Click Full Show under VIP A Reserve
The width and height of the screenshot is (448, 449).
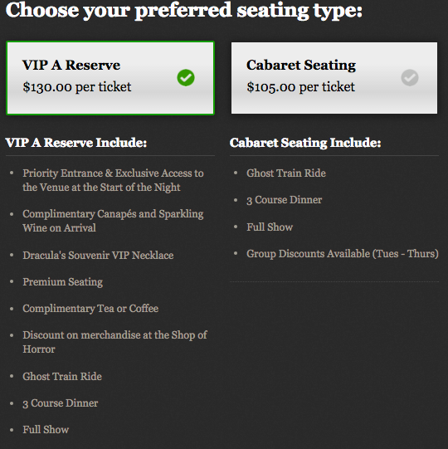coord(46,430)
